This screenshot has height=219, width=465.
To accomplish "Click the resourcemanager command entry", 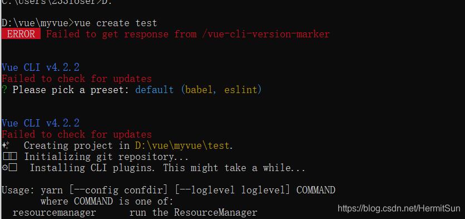I will click(55, 213).
